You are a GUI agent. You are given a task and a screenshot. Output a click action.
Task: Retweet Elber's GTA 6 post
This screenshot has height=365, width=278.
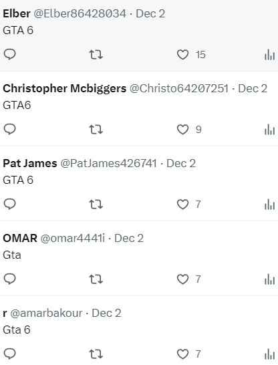click(x=96, y=55)
